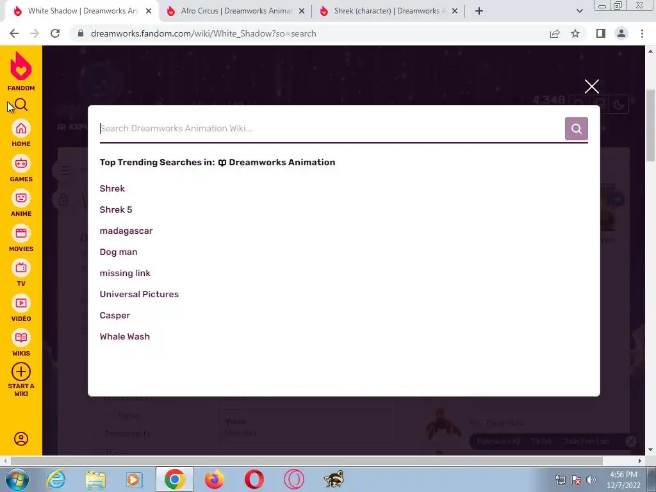656x492 pixels.
Task: Reload the current page
Action: (55, 33)
